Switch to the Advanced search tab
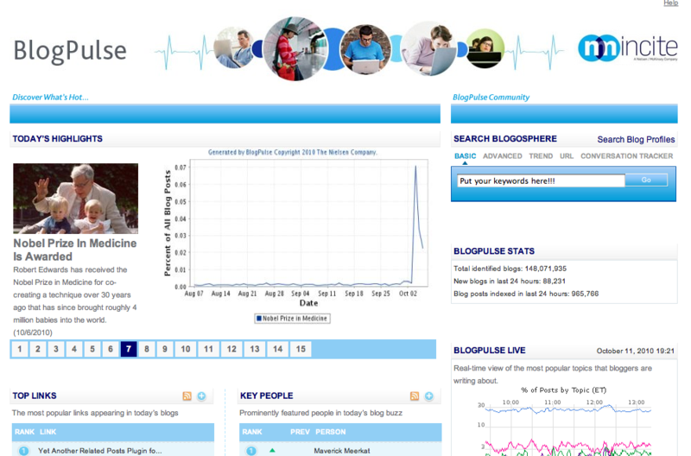This screenshot has width=691, height=456. (x=503, y=156)
